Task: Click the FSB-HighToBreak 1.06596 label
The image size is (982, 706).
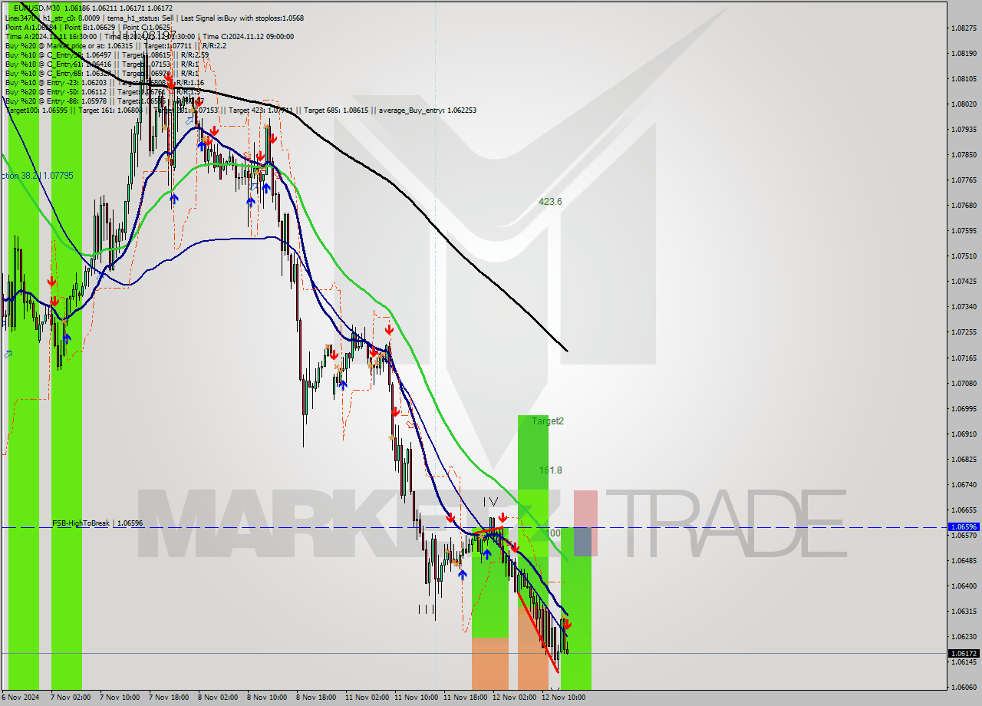Action: point(97,523)
